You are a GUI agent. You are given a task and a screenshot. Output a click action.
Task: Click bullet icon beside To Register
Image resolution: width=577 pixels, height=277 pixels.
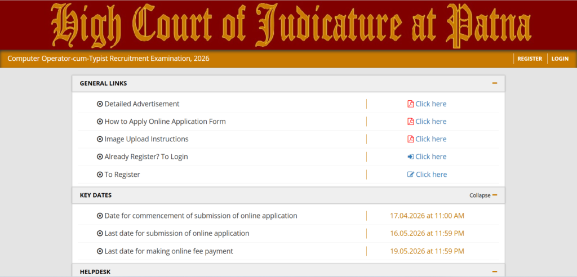coord(100,175)
